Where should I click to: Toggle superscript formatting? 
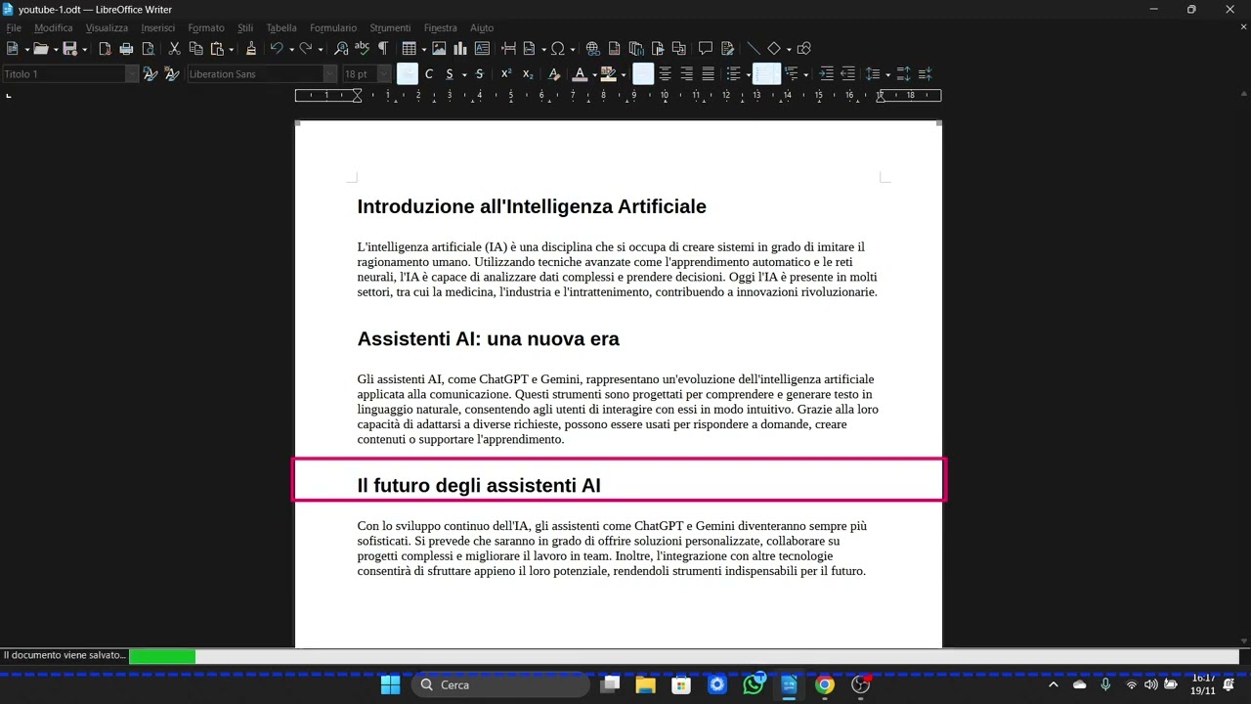[506, 73]
